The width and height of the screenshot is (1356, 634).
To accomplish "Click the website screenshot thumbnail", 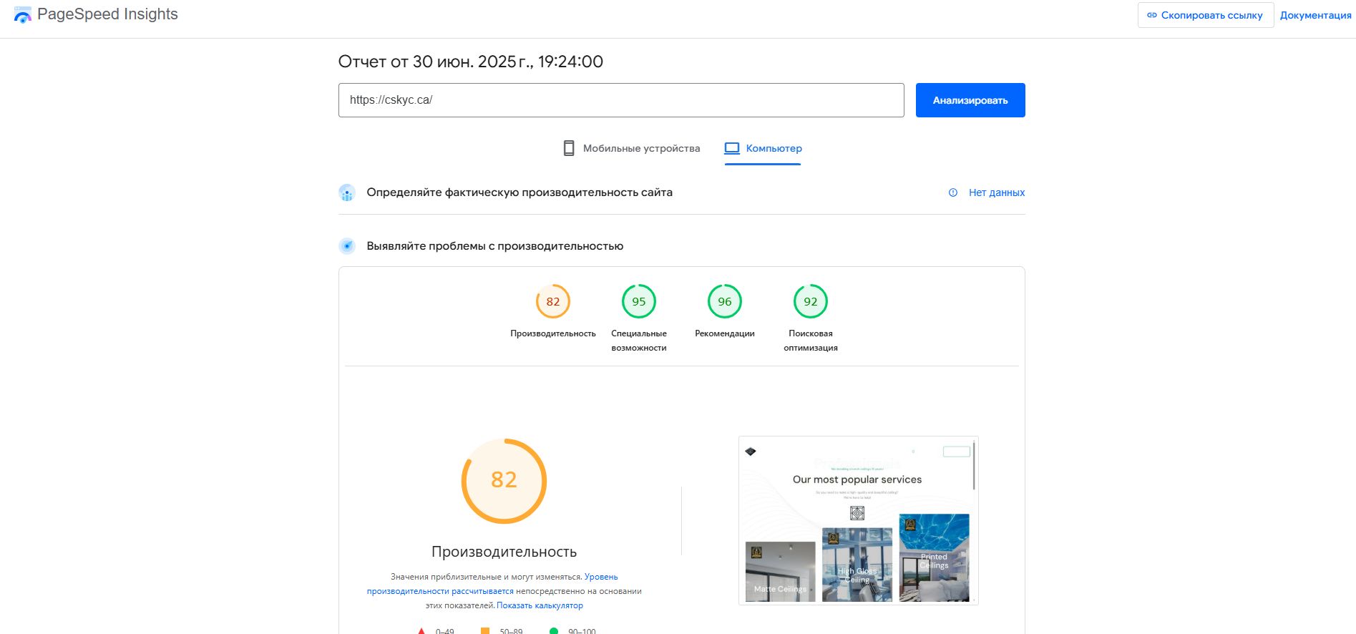I will (x=858, y=520).
